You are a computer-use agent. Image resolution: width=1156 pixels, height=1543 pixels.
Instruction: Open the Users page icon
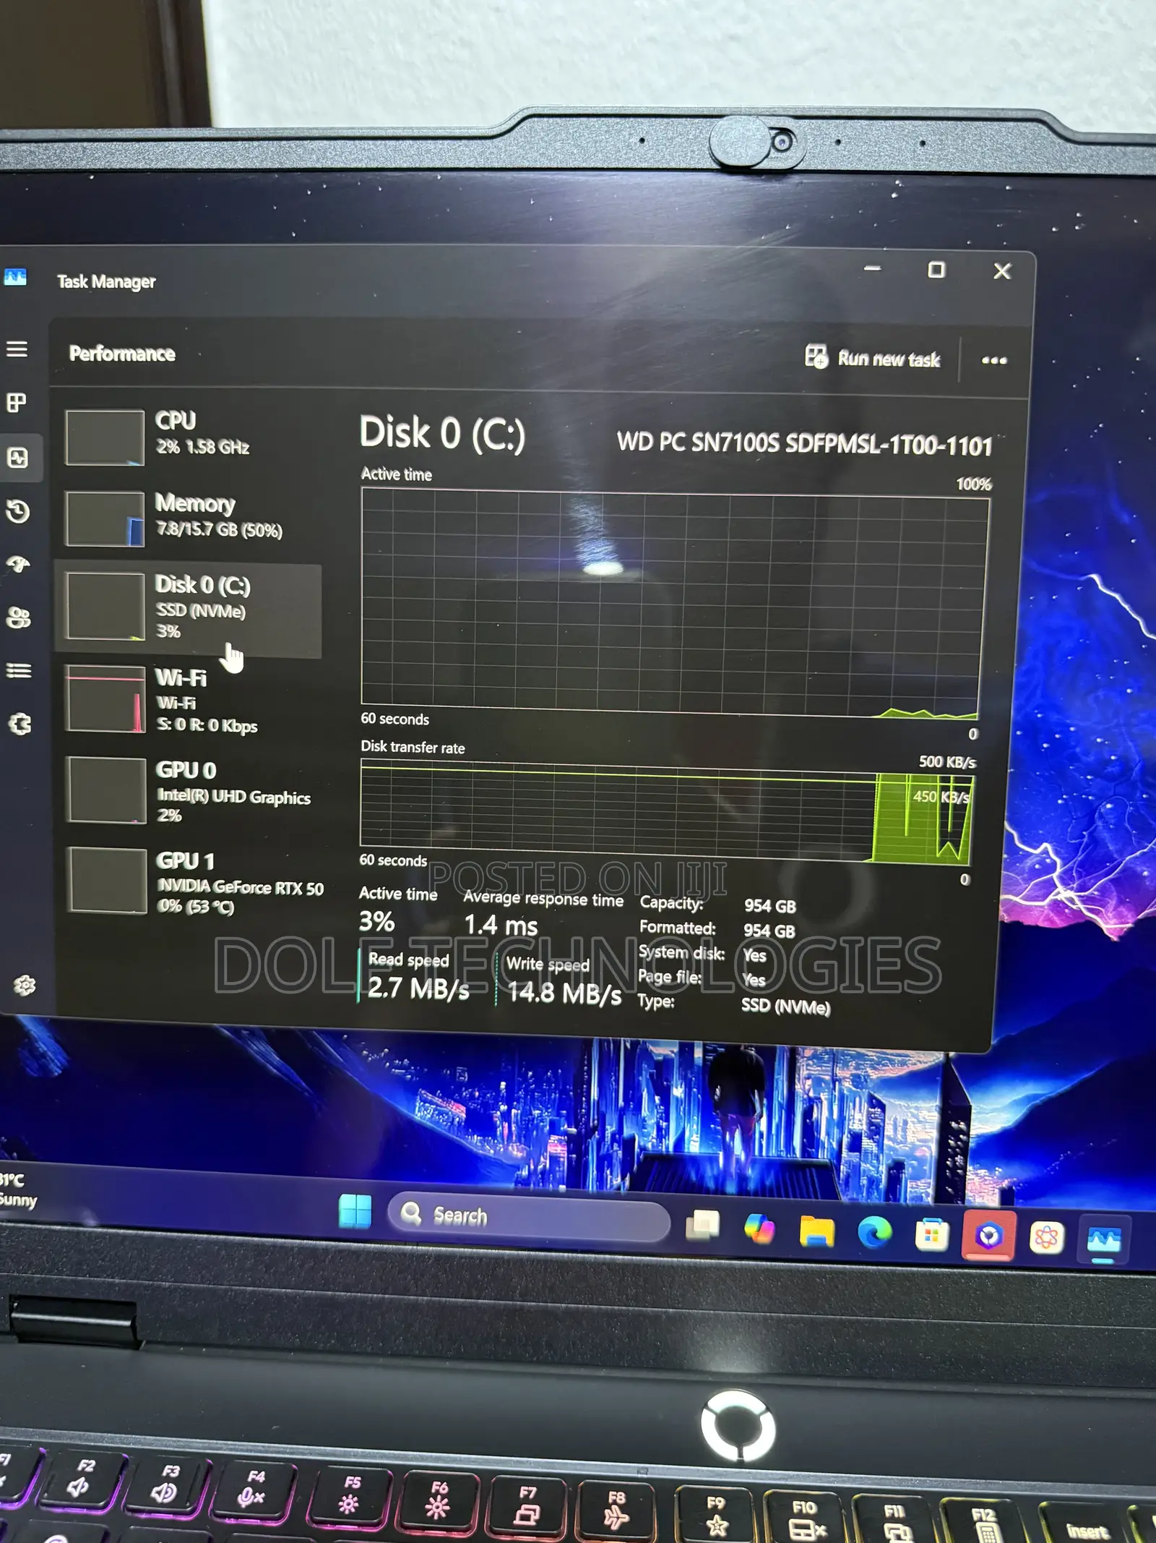pos(19,617)
